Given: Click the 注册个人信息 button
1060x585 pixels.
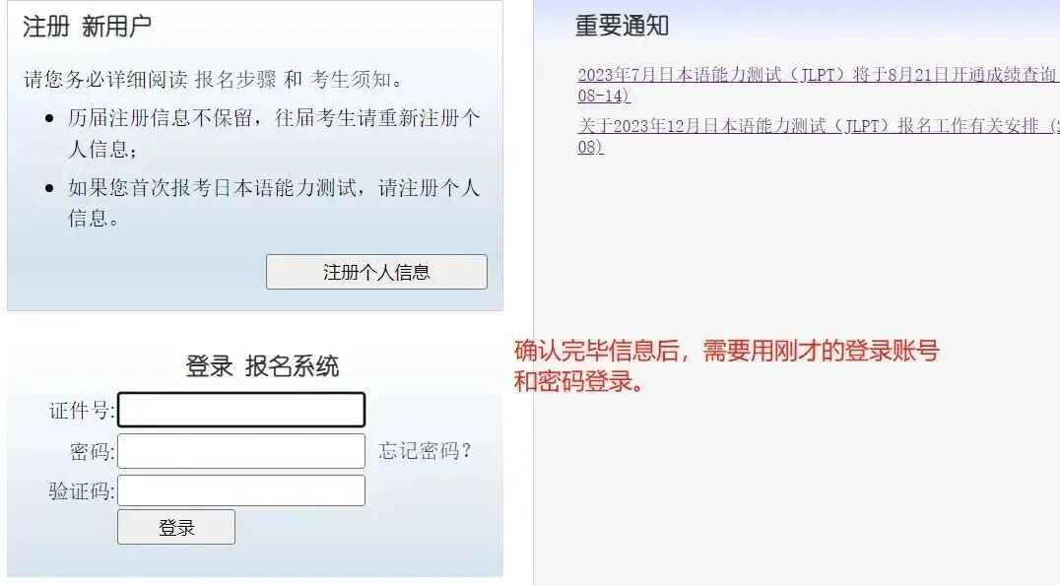Looking at the screenshot, I should pyautogui.click(x=376, y=272).
